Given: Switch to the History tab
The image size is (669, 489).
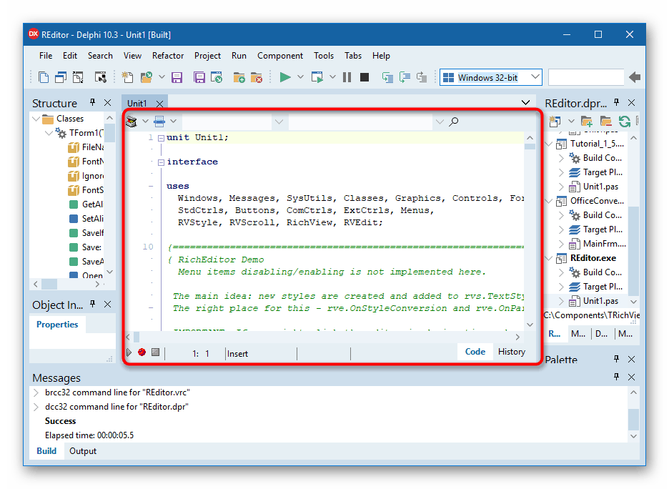Looking at the screenshot, I should (512, 352).
